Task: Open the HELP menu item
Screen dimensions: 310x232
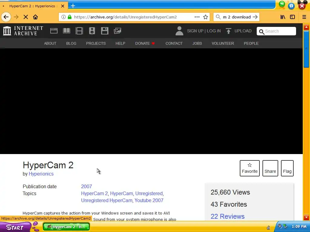Action: (x=120, y=43)
